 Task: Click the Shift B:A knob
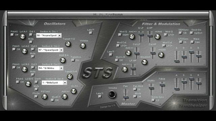point(63,60)
